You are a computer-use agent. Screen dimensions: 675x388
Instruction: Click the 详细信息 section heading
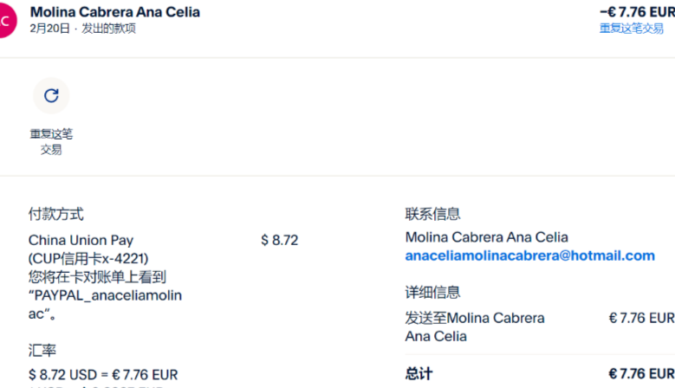pos(432,293)
